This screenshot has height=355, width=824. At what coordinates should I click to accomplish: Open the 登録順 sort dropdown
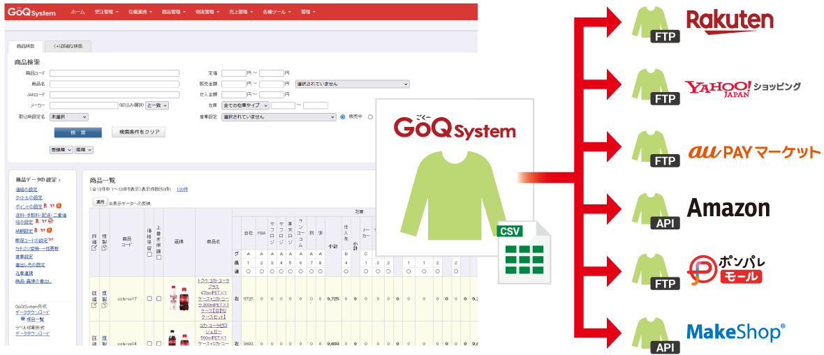[61, 150]
